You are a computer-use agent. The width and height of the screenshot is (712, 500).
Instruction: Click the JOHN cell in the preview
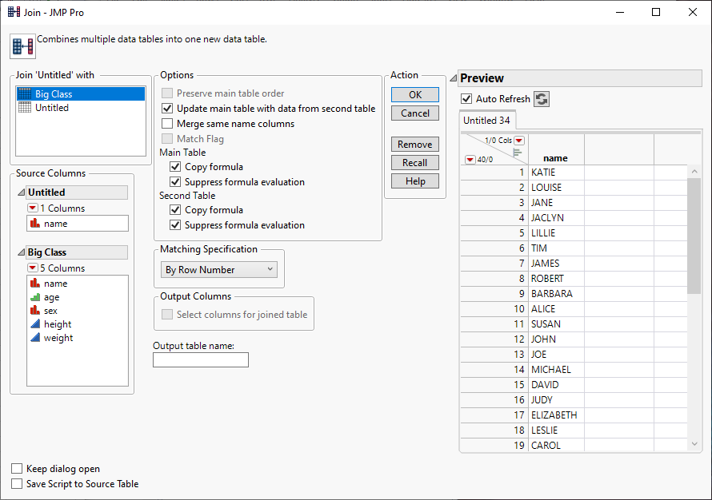pyautogui.click(x=556, y=339)
